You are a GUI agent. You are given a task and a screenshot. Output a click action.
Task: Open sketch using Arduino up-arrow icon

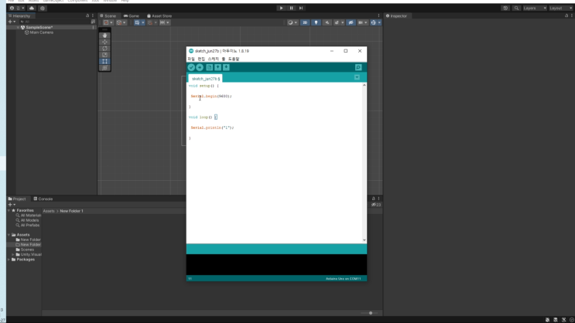tap(217, 67)
